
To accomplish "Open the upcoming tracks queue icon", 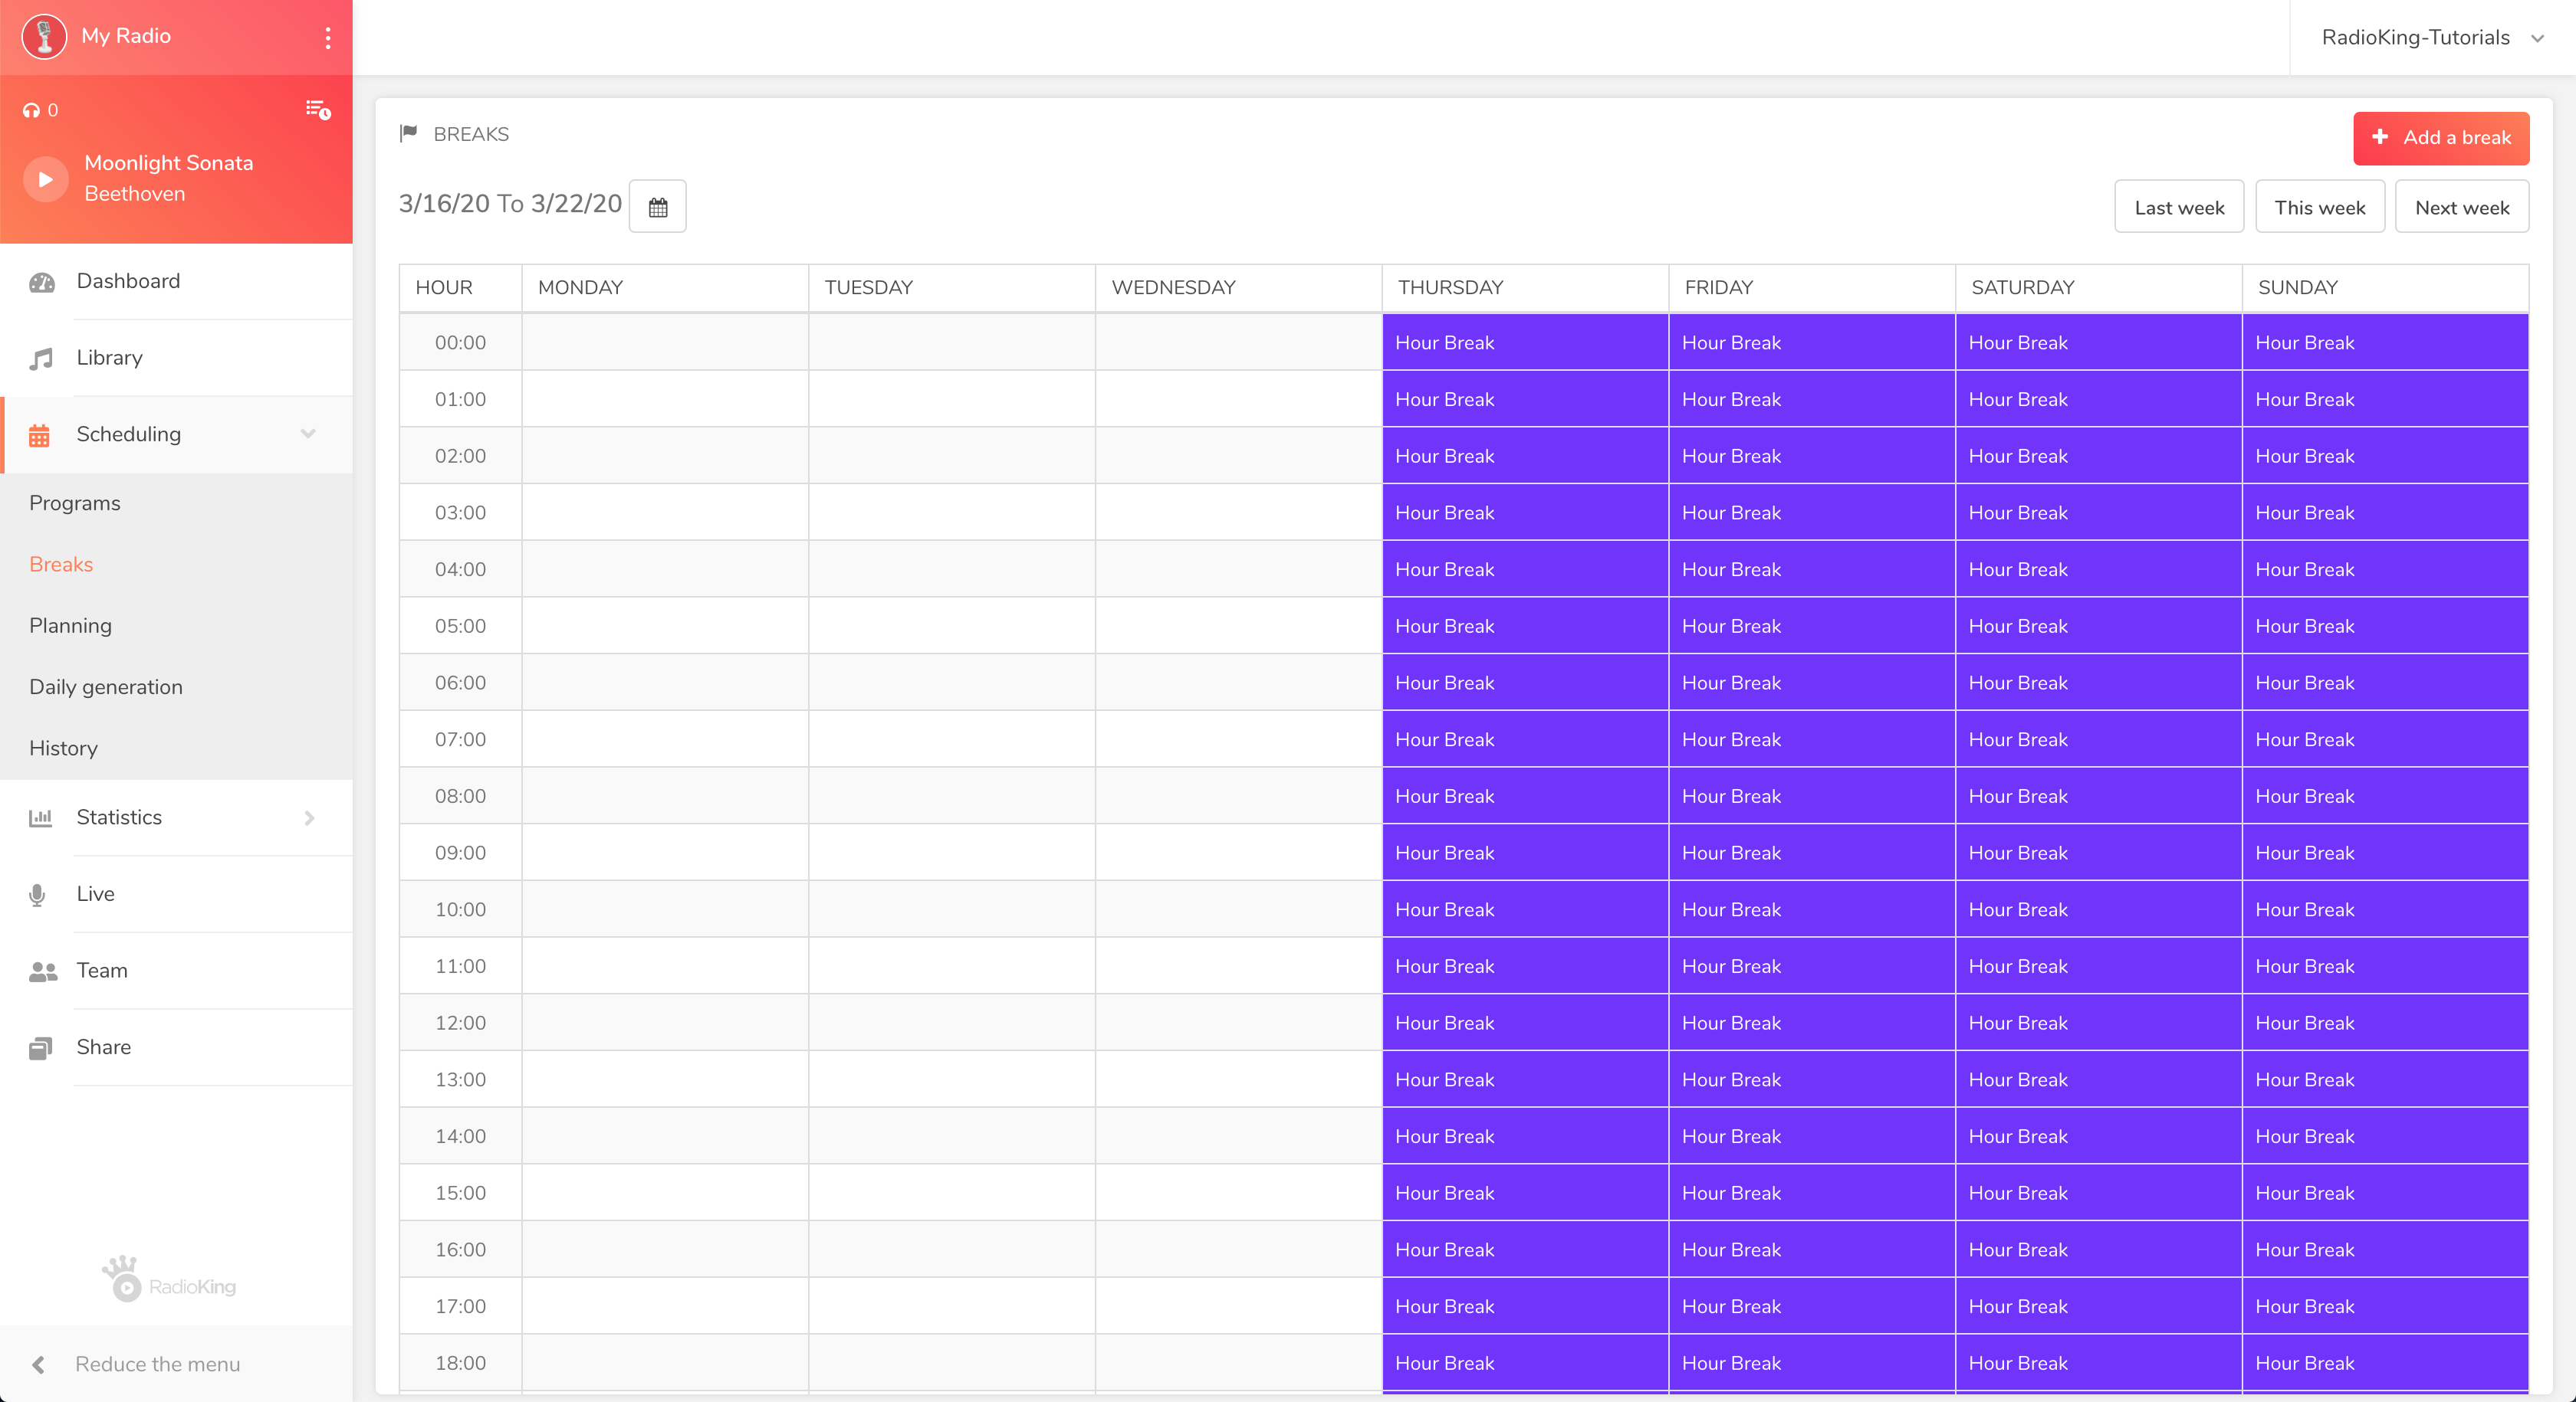I will pos(318,110).
